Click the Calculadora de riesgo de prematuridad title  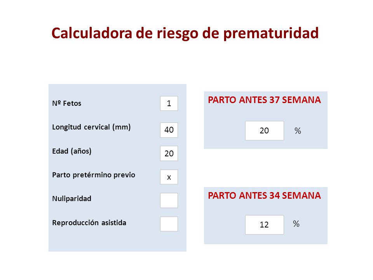[185, 33]
